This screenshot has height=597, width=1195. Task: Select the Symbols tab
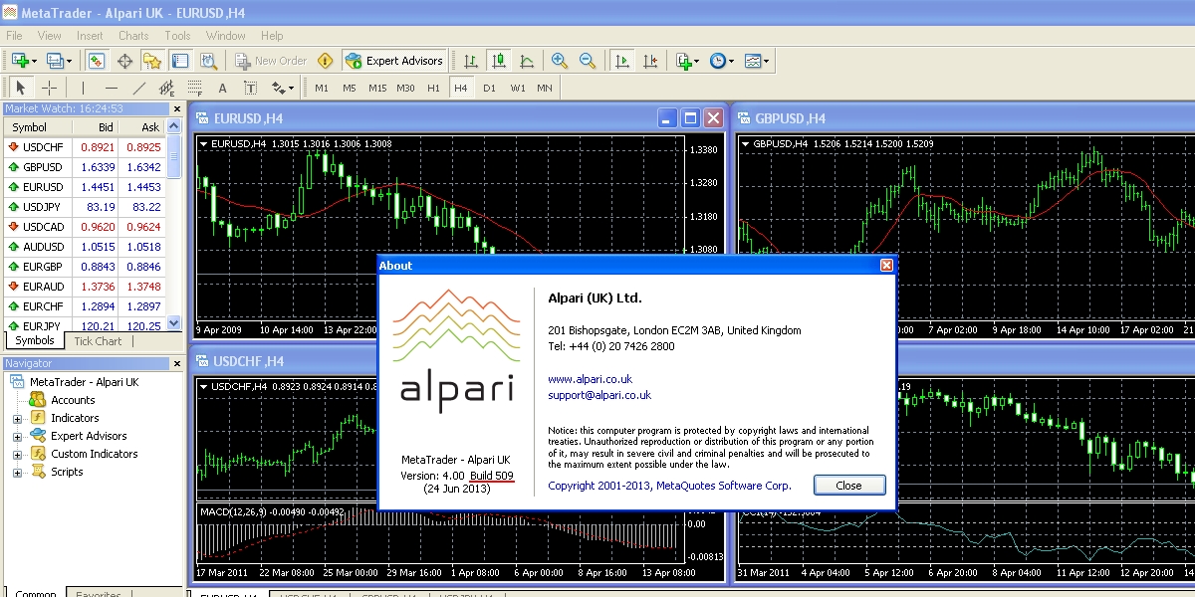coord(35,341)
